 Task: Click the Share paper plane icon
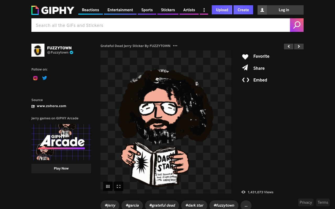pos(245,68)
